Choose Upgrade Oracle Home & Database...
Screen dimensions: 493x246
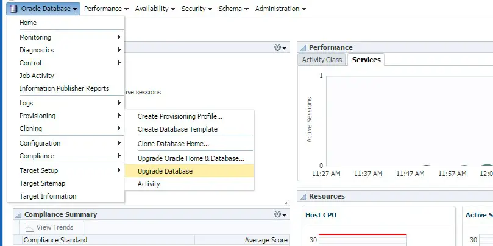[x=190, y=159]
